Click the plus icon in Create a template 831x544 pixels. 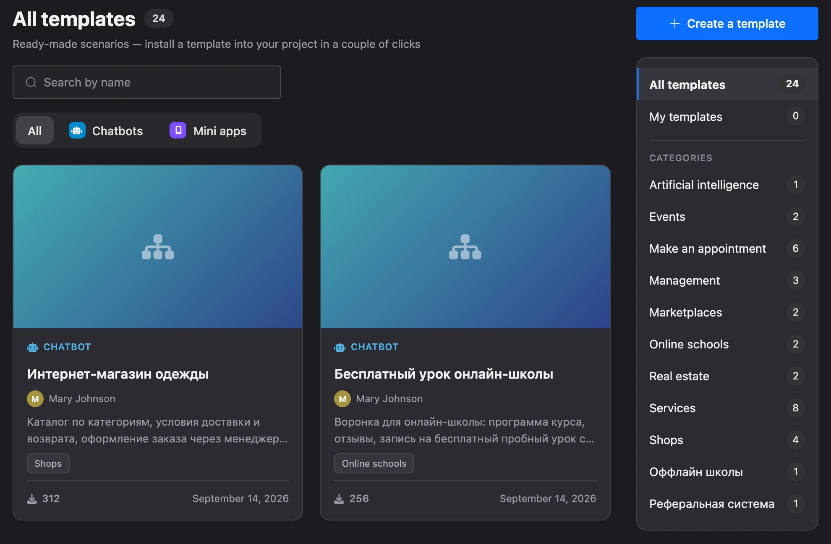coord(674,24)
